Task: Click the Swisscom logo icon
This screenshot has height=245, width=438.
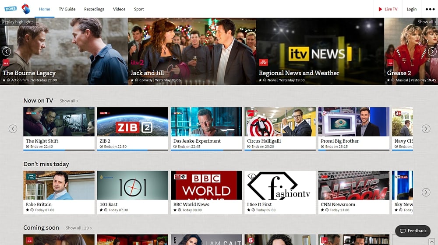Action: (26, 9)
